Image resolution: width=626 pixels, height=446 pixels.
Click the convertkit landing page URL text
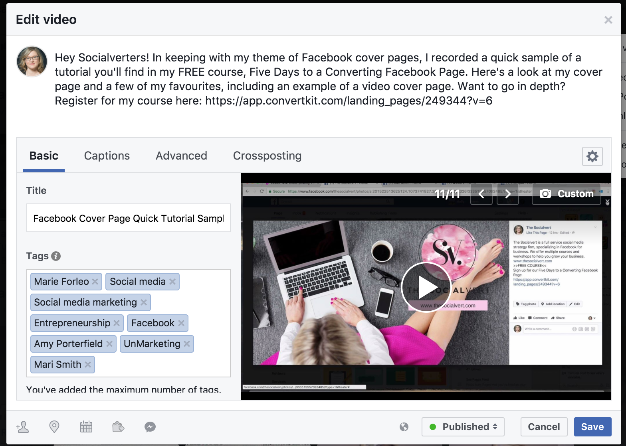pos(349,101)
